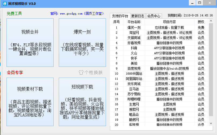Close the 固乔视频助手 window
Screen dimensions: 217x135
(210, 3)
